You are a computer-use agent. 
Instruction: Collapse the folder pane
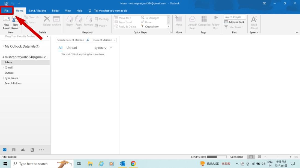pos(48,36)
